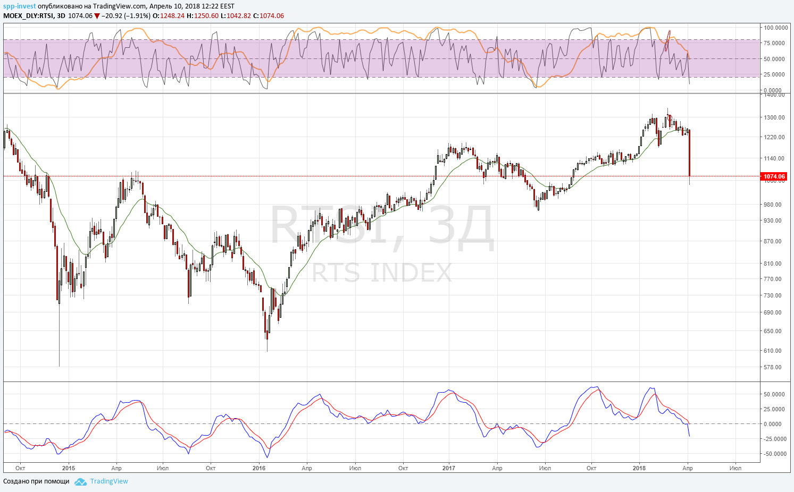Open the TradingView link in footer
Viewport: 794px width, 492px height.
[109, 481]
